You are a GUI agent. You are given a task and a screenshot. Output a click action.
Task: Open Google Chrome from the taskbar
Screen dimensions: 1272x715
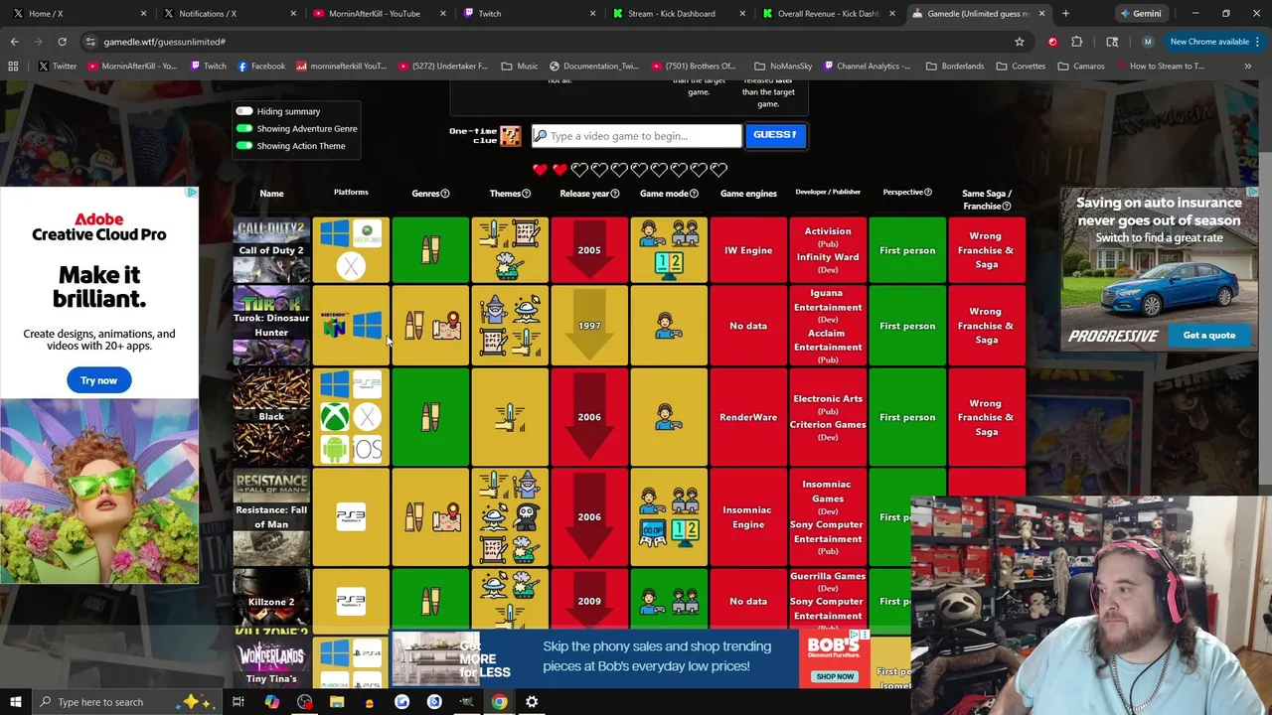[x=499, y=702]
